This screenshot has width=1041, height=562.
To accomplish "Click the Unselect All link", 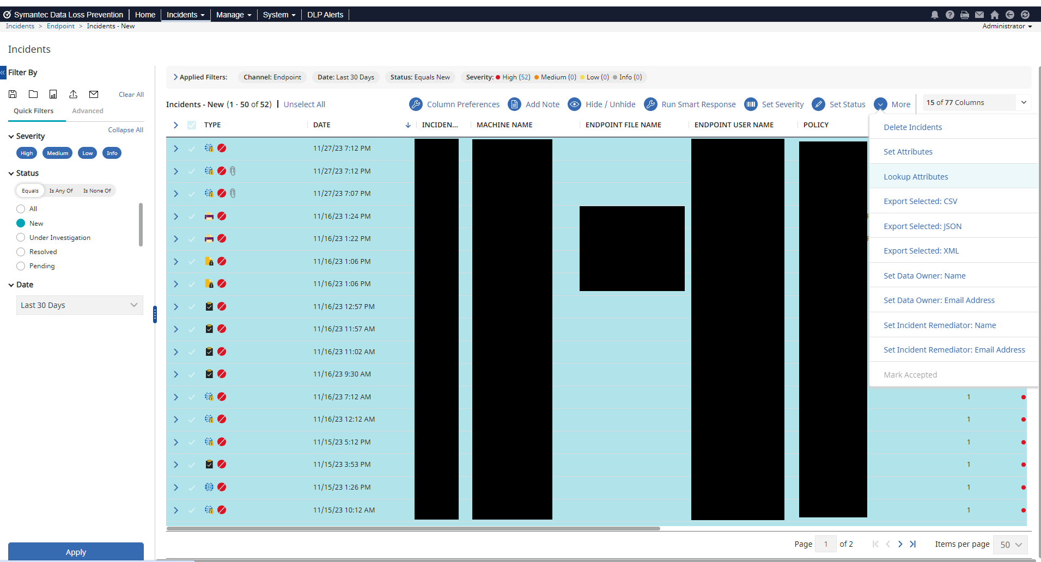I will (304, 104).
